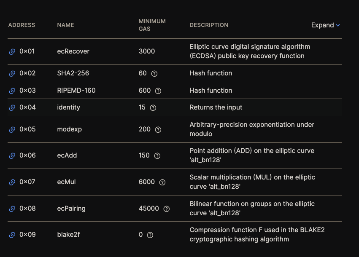Open the help icon next to 200 gas
This screenshot has height=257, width=359.
[158, 130]
